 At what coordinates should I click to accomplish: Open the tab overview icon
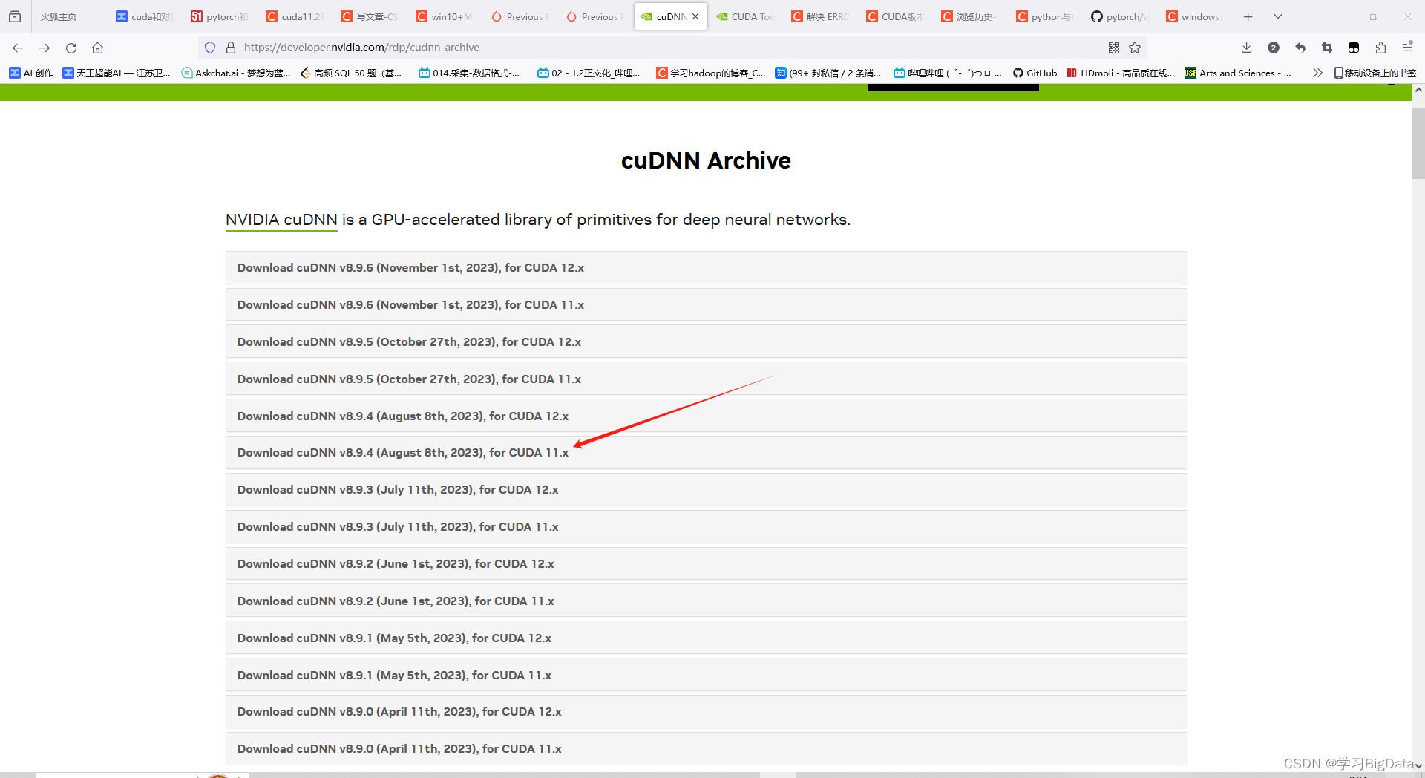coord(15,16)
